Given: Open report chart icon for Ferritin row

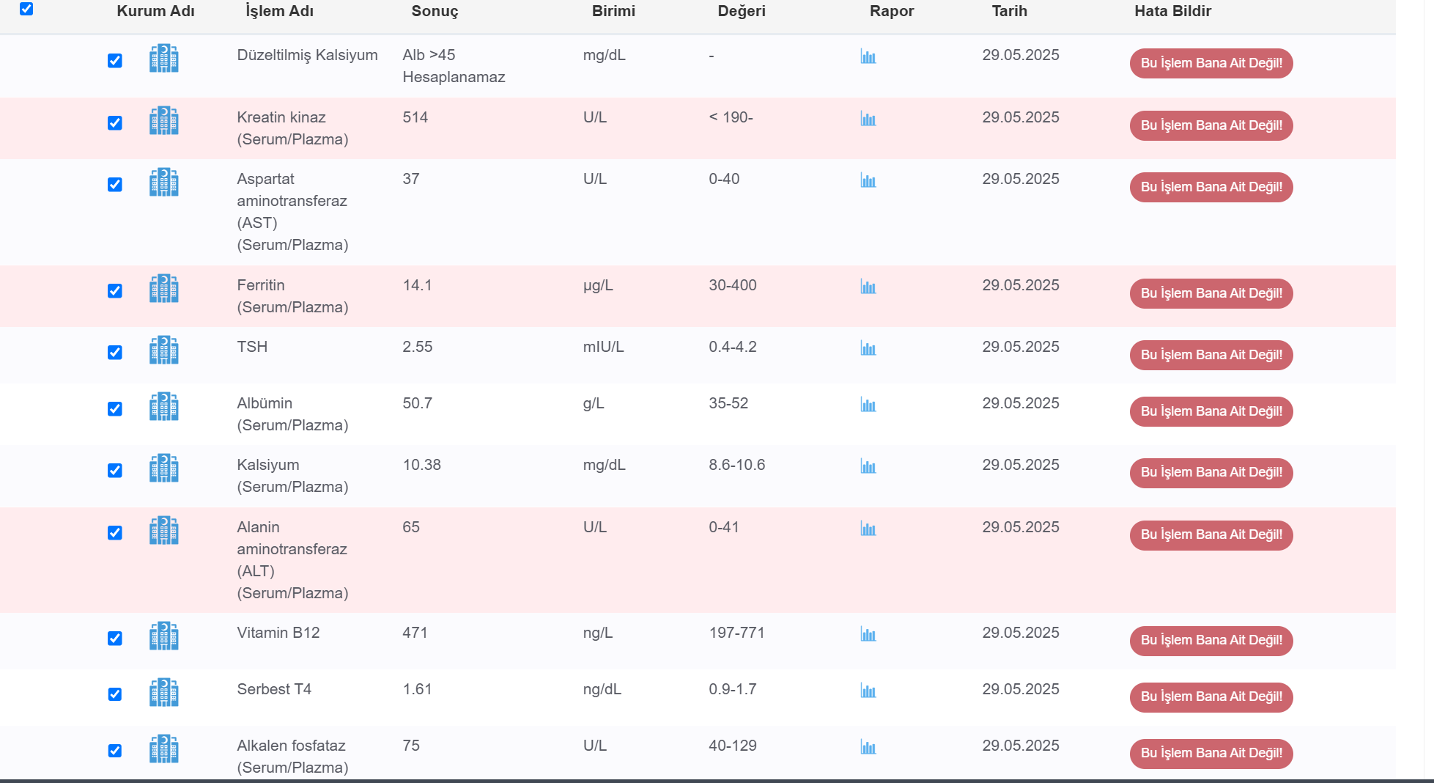Looking at the screenshot, I should tap(868, 287).
